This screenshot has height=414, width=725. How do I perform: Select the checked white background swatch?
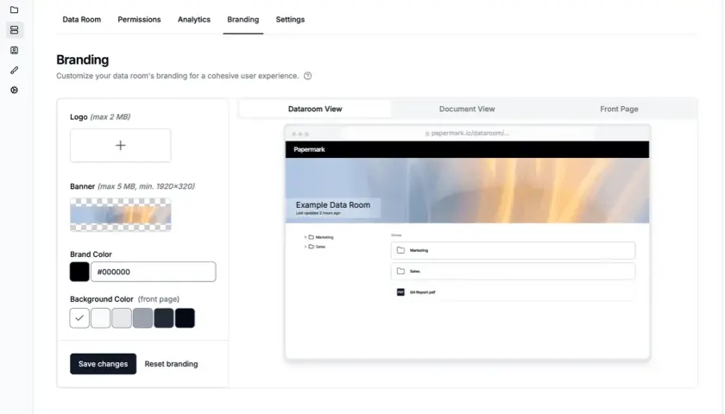point(79,318)
